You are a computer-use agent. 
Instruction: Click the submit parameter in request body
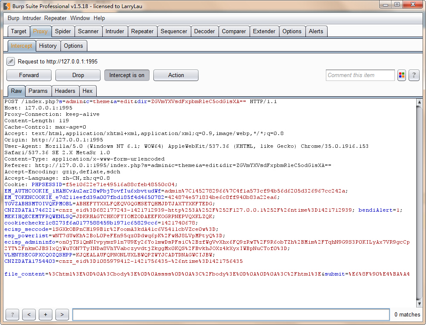tap(335, 274)
